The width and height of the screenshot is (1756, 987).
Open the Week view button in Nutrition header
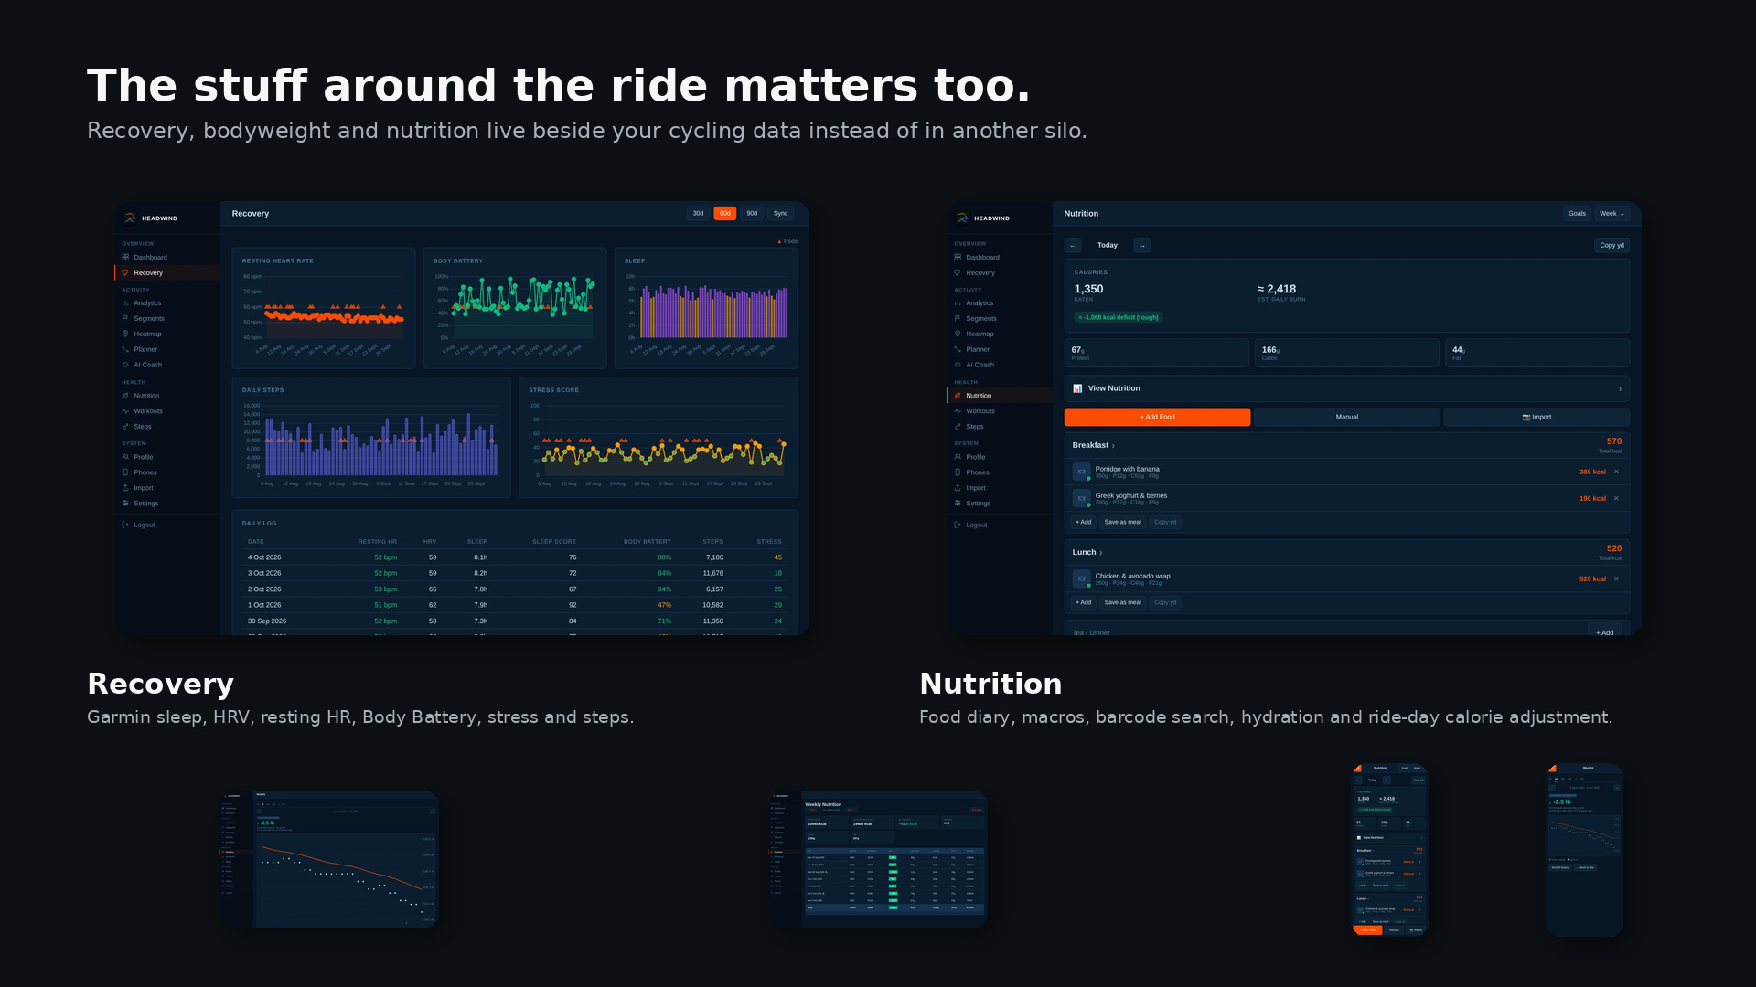click(1611, 214)
